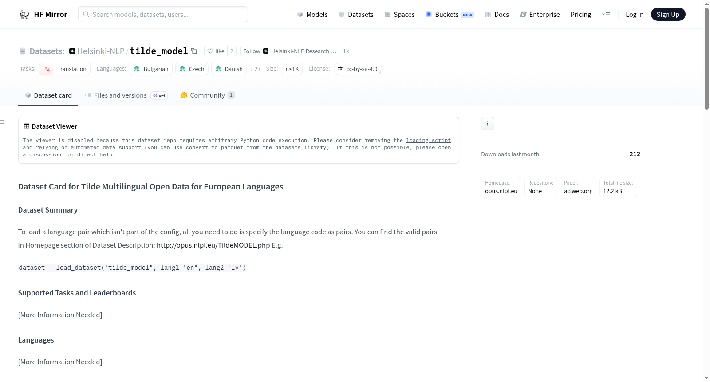Click the Log In link
This screenshot has width=710, height=382.
635,15
